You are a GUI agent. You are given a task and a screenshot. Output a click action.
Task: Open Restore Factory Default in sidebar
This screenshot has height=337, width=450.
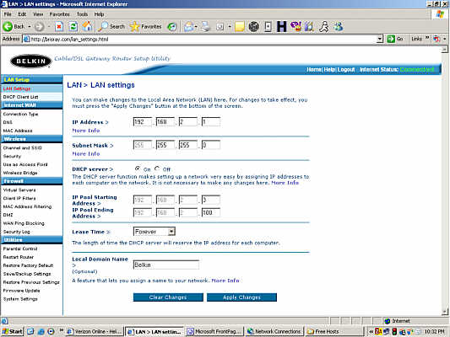[x=28, y=265]
